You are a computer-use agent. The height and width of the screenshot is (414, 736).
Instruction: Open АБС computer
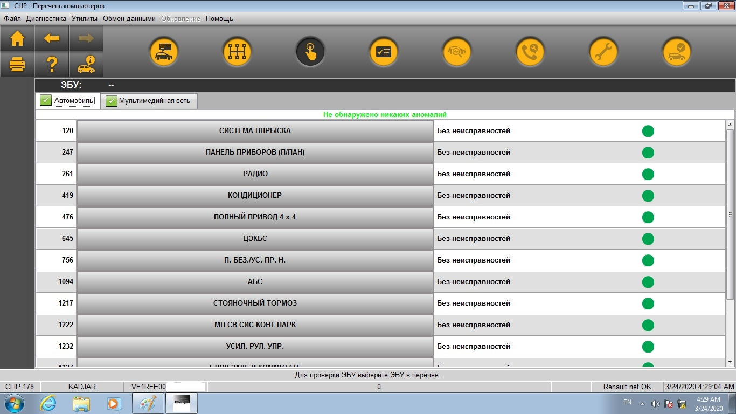click(255, 282)
